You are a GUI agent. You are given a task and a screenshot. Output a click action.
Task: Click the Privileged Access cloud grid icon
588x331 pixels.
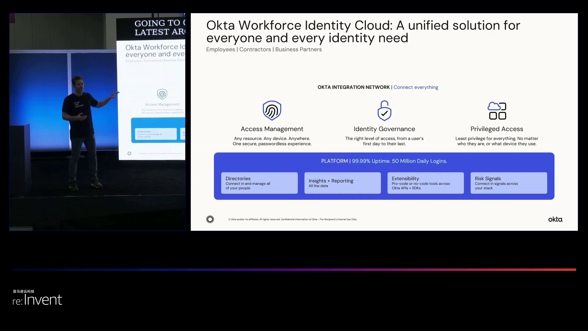point(497,111)
